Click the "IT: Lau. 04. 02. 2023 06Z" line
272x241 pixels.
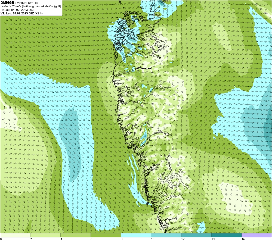coord(17,10)
